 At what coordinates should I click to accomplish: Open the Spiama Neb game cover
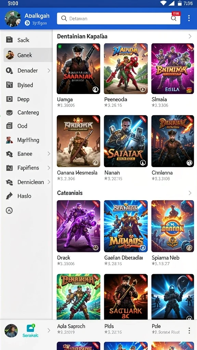tap(173, 226)
